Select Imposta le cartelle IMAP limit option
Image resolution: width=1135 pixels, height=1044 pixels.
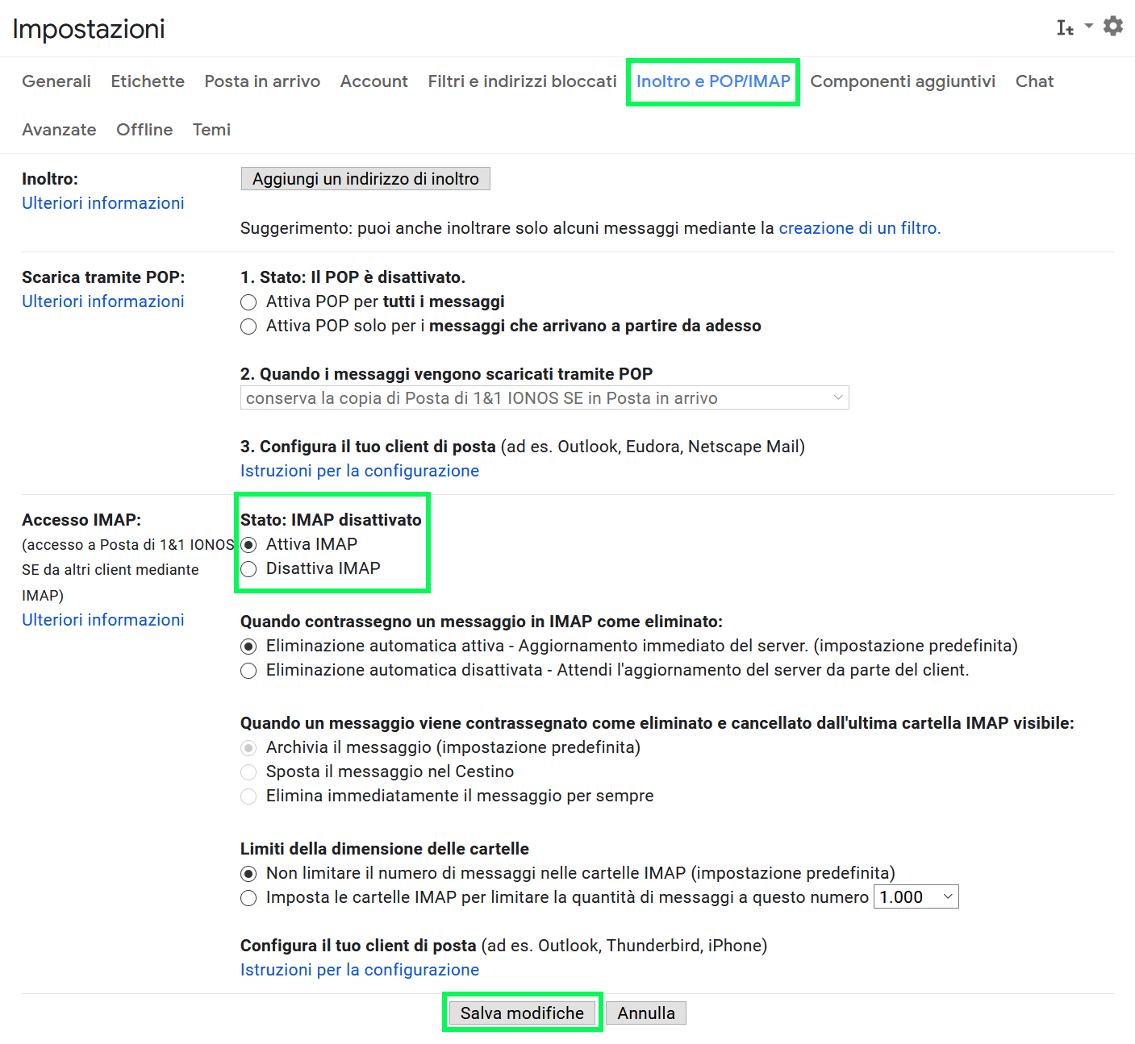point(248,898)
